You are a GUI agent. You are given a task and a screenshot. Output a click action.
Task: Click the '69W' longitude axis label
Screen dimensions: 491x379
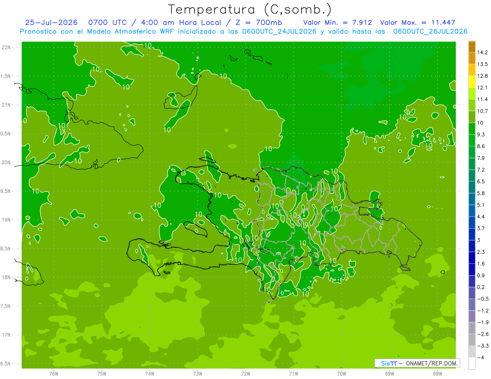point(390,373)
